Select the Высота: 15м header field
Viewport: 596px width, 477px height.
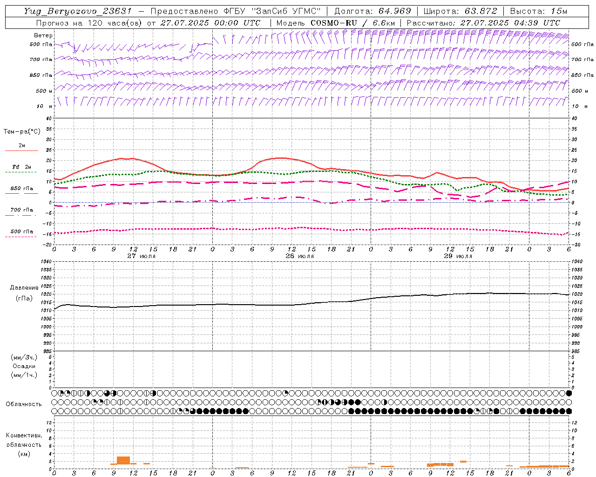538,11
